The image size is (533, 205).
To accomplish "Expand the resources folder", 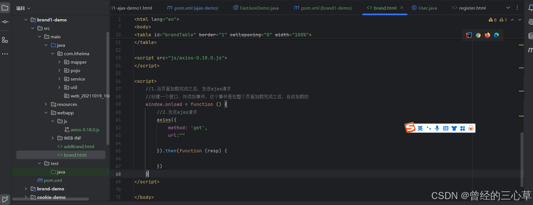I will [46, 104].
